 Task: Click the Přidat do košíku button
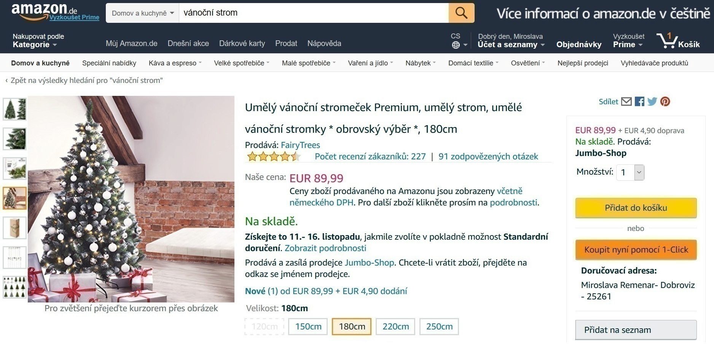(x=636, y=208)
